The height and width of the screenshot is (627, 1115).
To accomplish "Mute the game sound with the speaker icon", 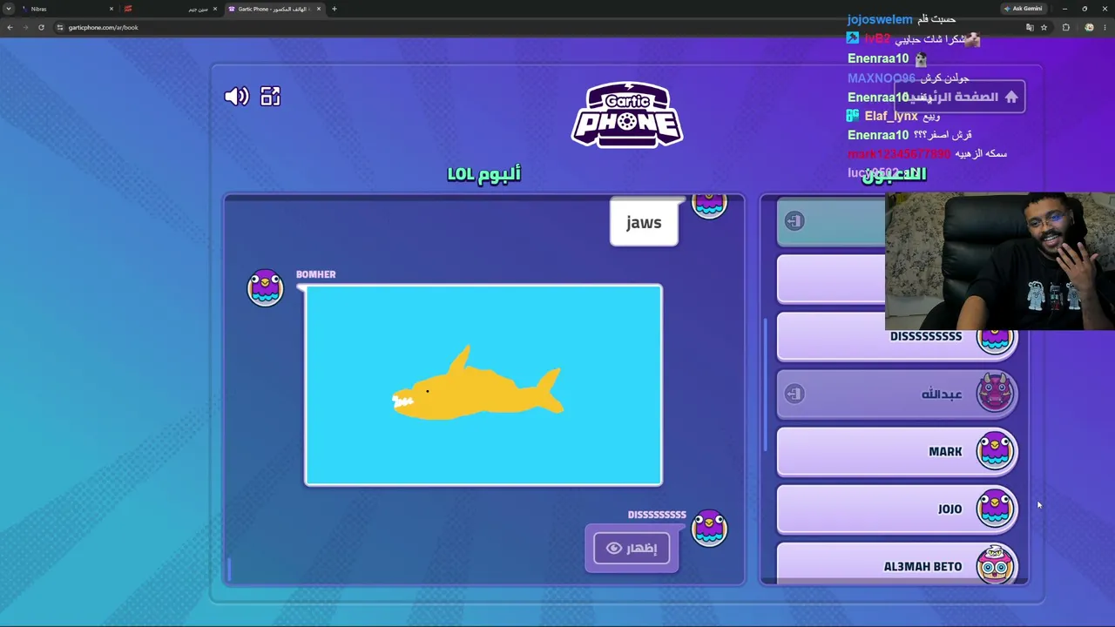I will click(236, 97).
